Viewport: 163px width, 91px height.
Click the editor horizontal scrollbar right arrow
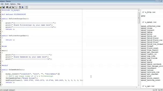(x=137, y=87)
